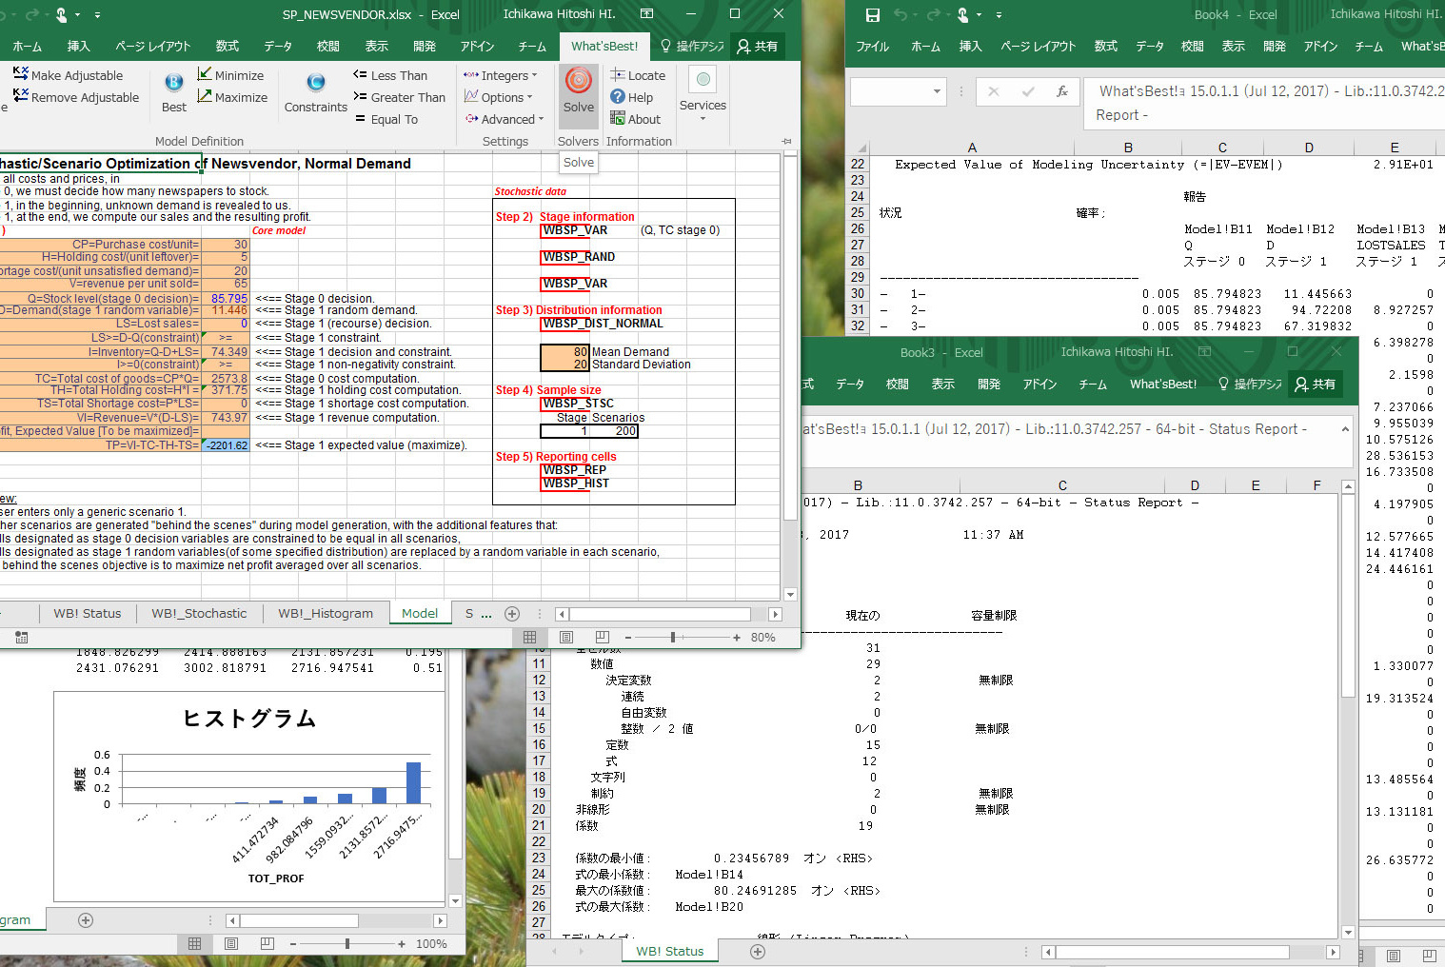Switch to the WB!_Stochastic sheet tab

click(199, 614)
